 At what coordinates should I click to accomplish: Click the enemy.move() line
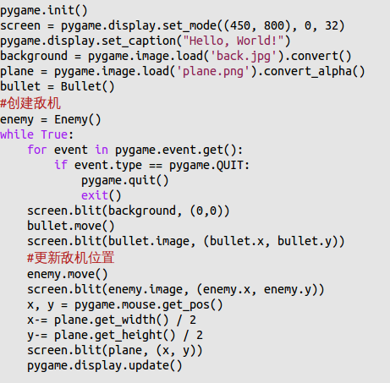(68, 274)
